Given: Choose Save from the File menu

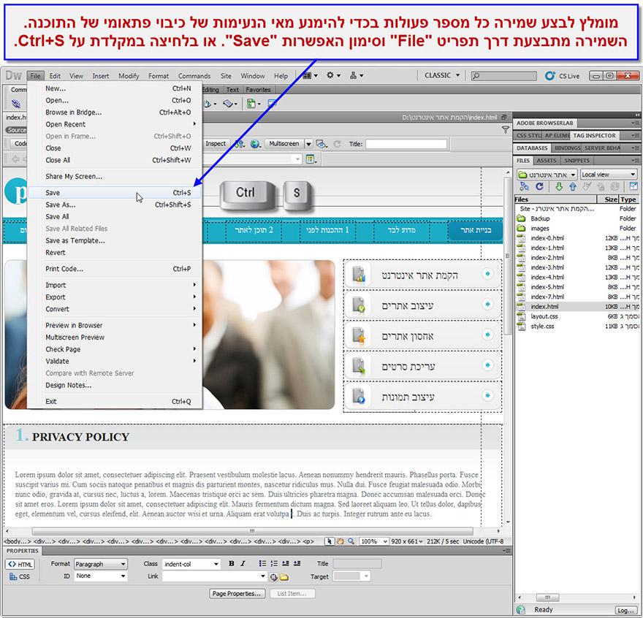Looking at the screenshot, I should pyautogui.click(x=115, y=193).
